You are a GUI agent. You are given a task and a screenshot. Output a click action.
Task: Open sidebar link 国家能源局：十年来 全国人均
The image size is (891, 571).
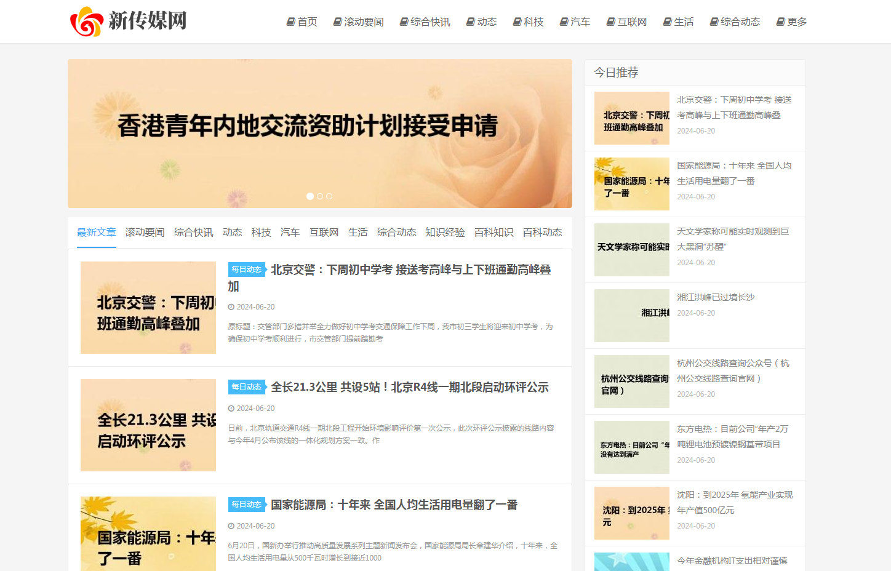pos(735,173)
